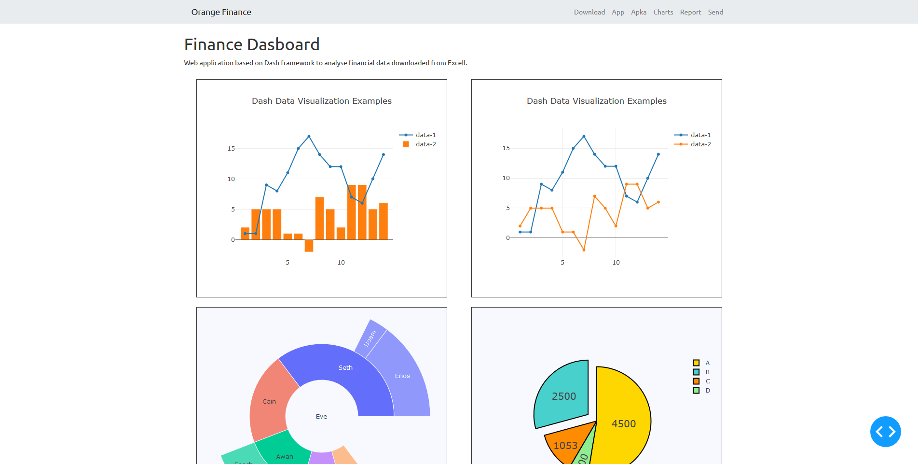
Task: Click the 4500 yellow pie slice
Action: click(x=623, y=423)
